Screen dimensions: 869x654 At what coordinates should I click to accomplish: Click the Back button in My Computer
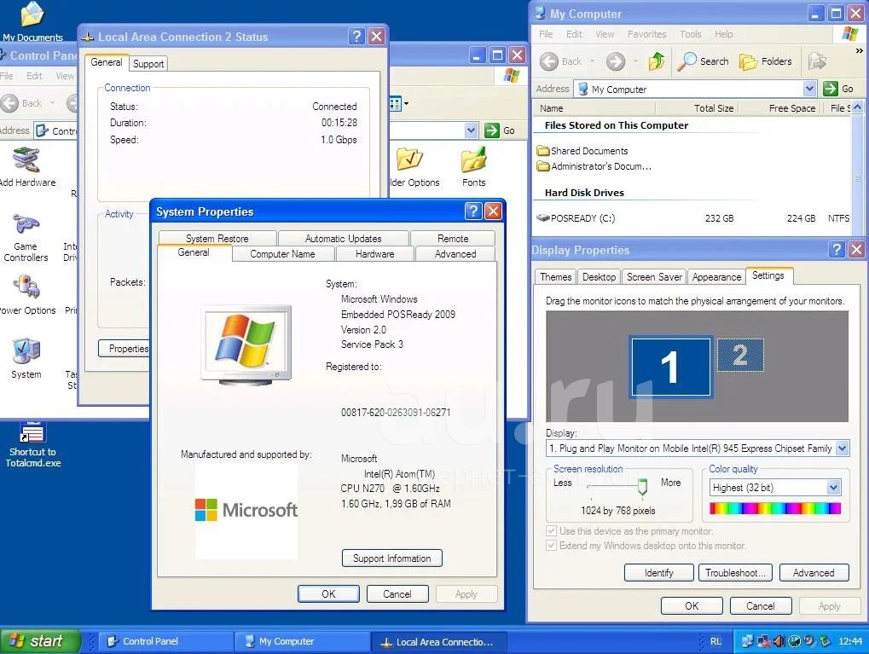coord(561,61)
